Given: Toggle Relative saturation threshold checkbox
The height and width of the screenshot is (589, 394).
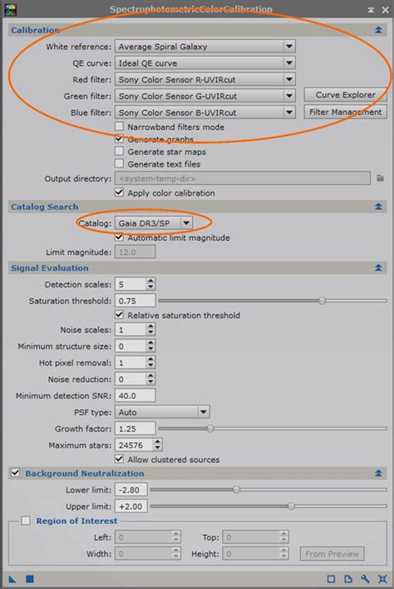Looking at the screenshot, I should tap(119, 315).
